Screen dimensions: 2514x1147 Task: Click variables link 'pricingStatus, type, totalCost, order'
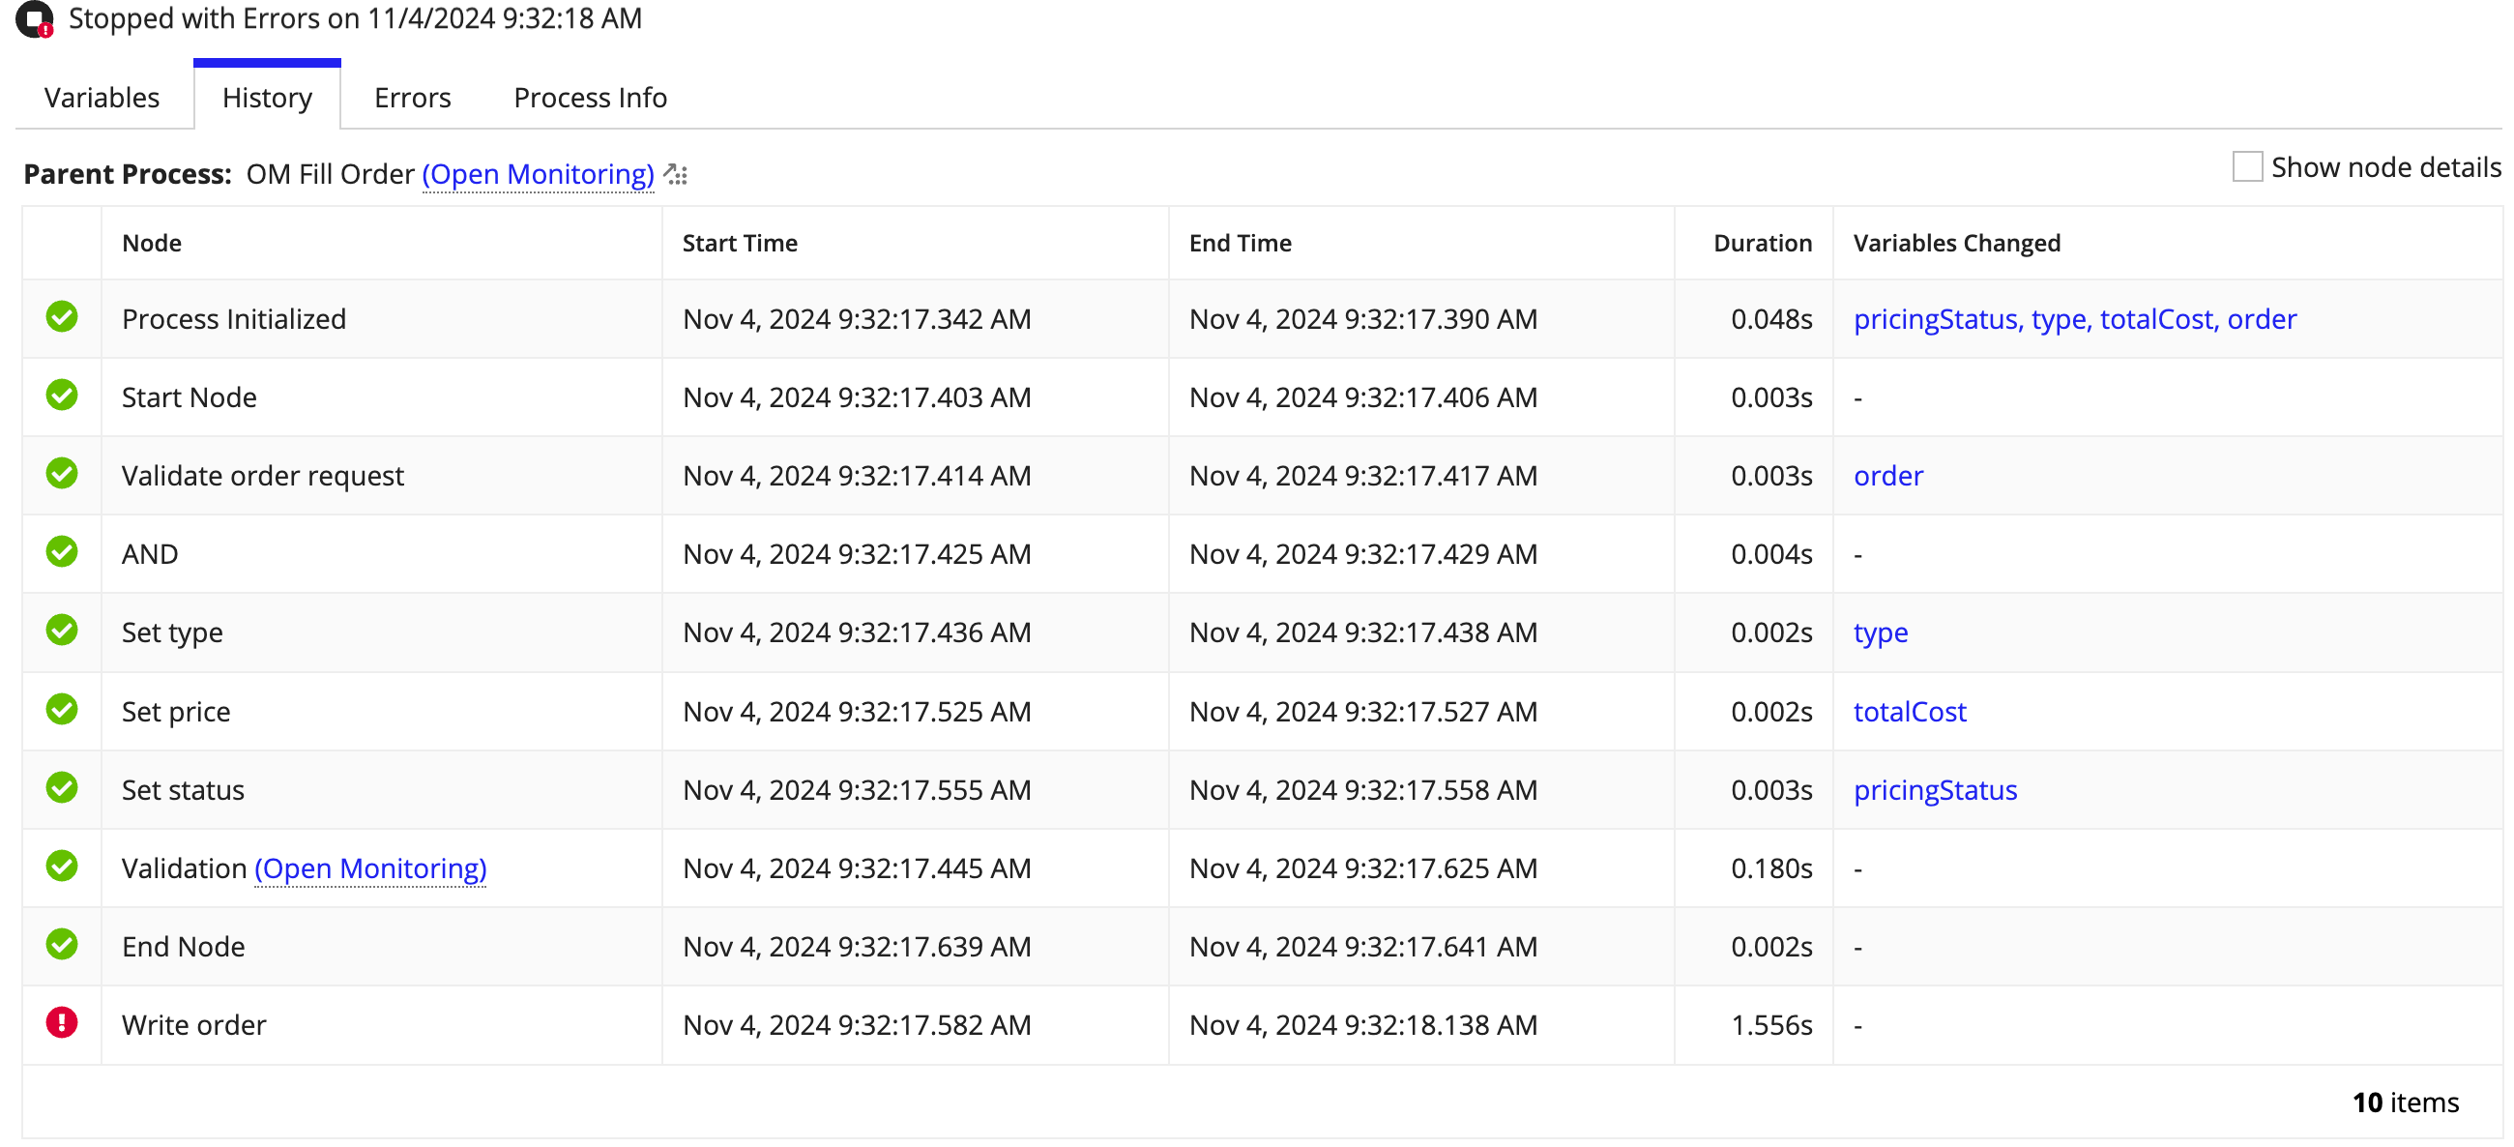(x=2075, y=319)
